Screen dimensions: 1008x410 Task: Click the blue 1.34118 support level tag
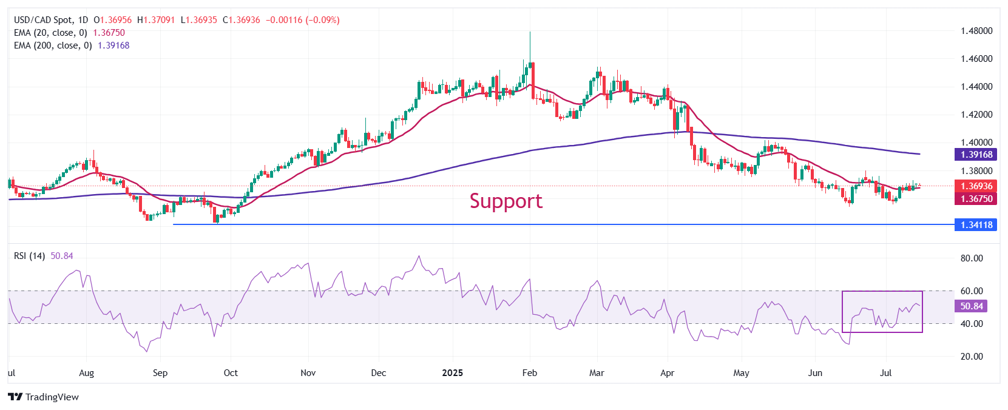(x=976, y=225)
